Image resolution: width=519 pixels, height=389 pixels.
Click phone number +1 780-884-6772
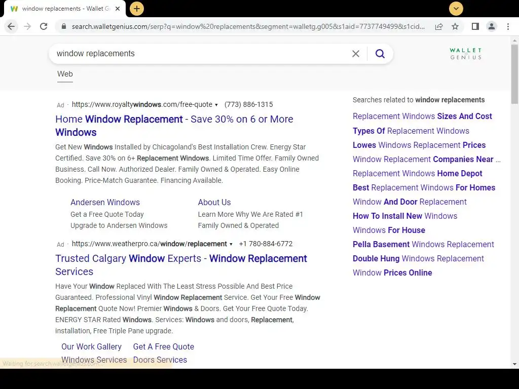[x=266, y=244]
